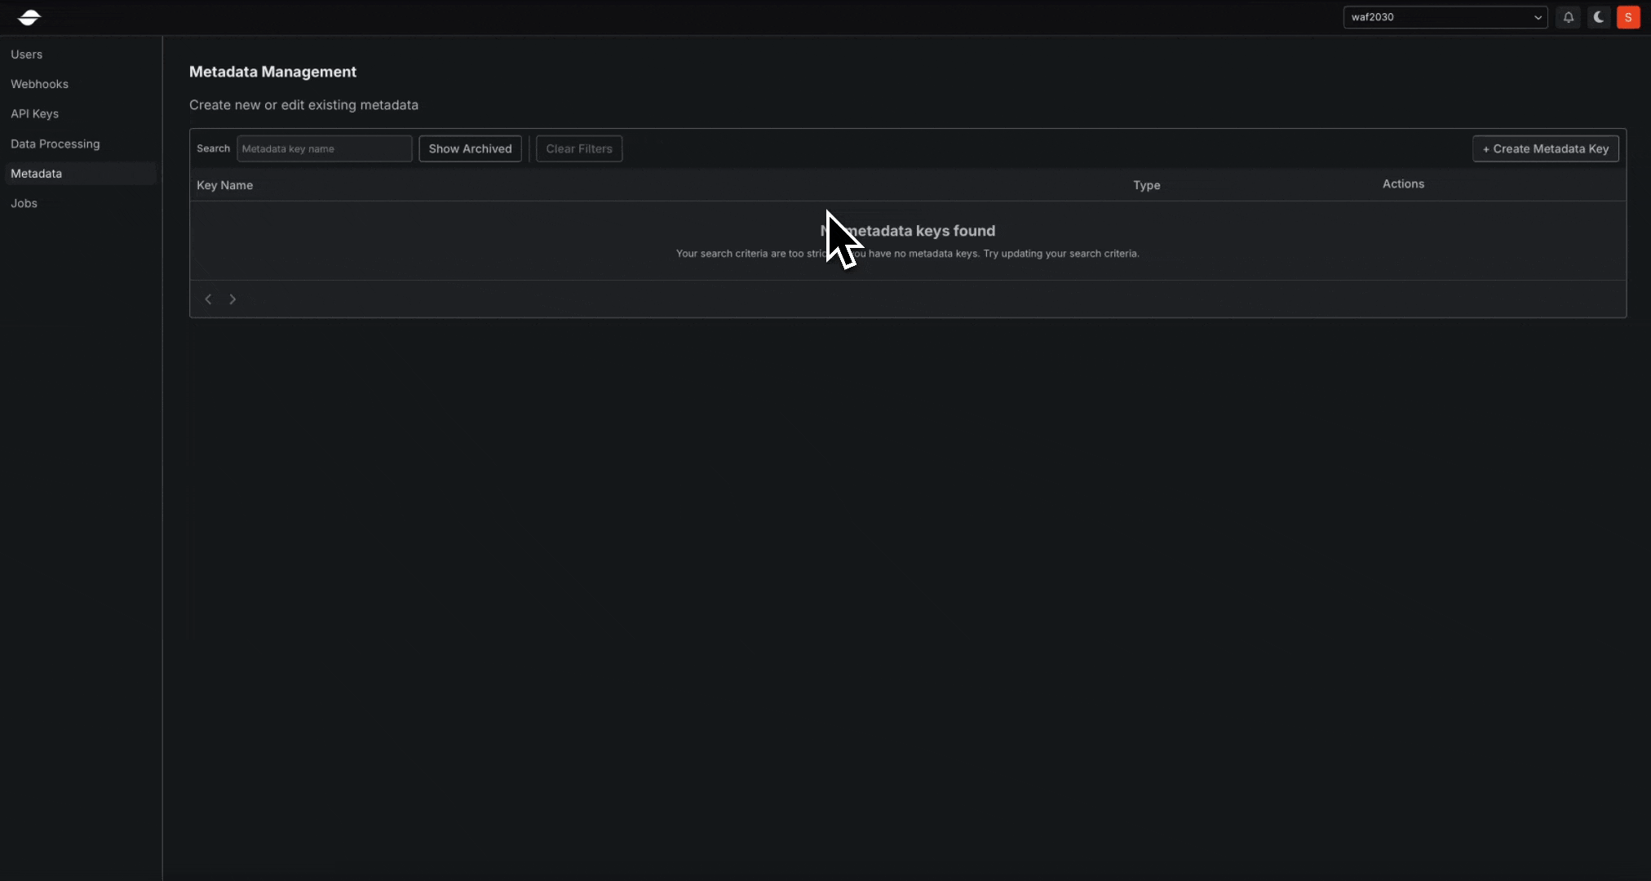Click the Actions column header
Image resolution: width=1651 pixels, height=881 pixels.
[x=1403, y=184]
